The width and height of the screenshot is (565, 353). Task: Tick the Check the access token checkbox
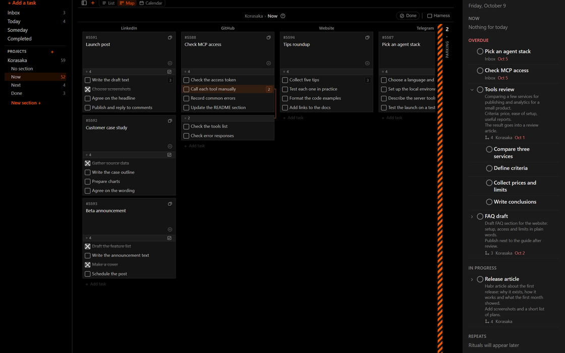click(x=186, y=80)
